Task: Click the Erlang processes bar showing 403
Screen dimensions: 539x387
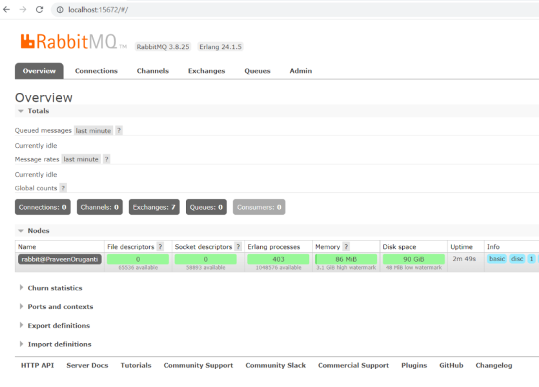Action: (x=278, y=259)
